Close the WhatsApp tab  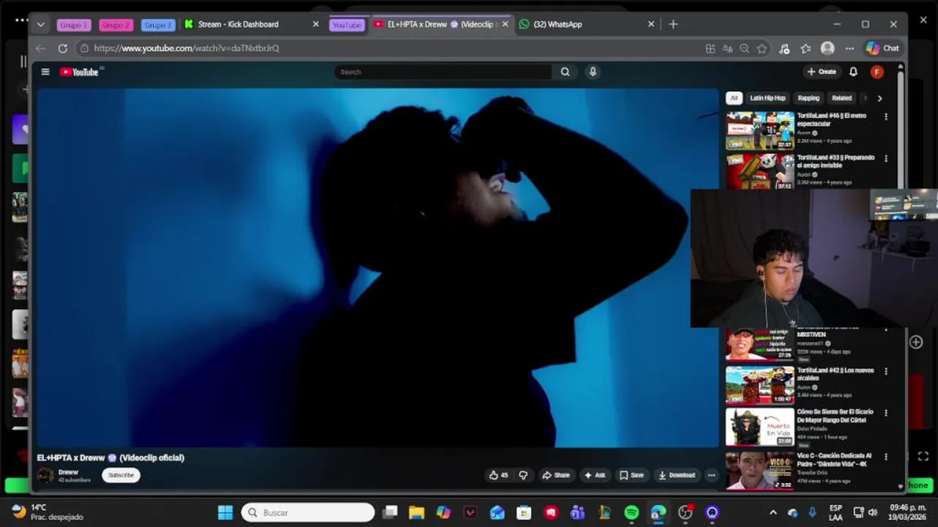pyautogui.click(x=651, y=24)
